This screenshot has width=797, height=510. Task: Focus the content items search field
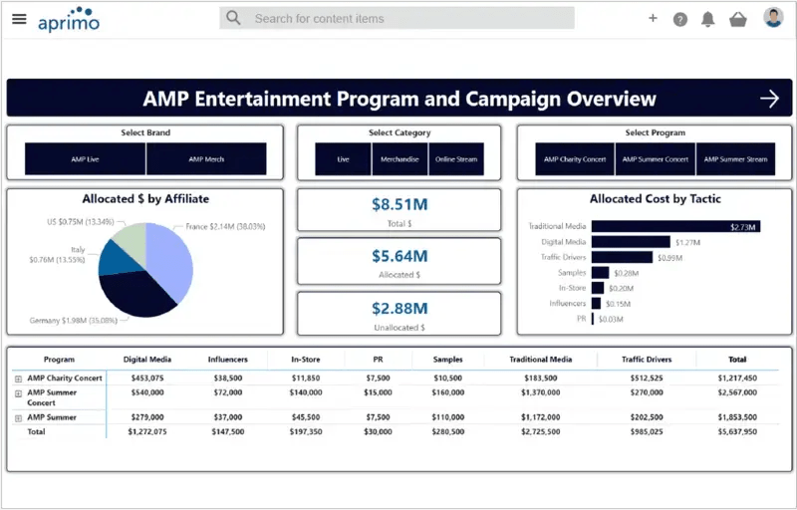(x=397, y=18)
